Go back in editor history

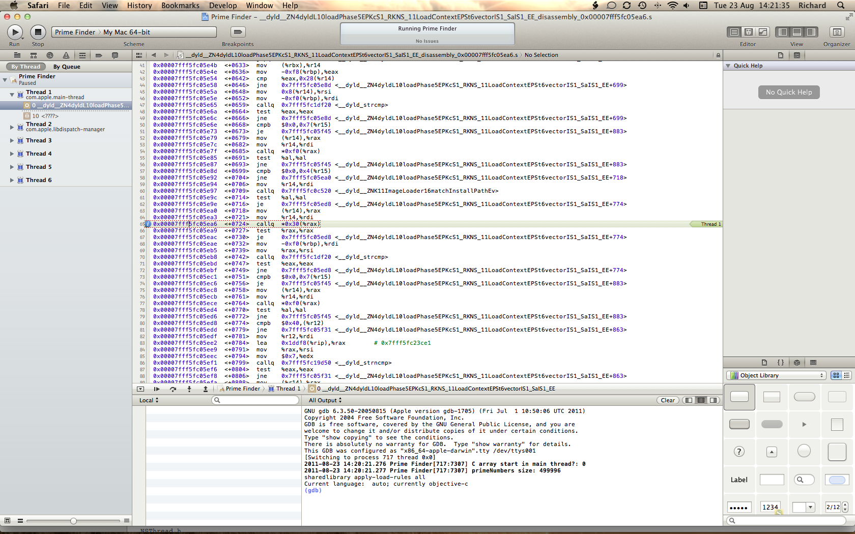(154, 55)
